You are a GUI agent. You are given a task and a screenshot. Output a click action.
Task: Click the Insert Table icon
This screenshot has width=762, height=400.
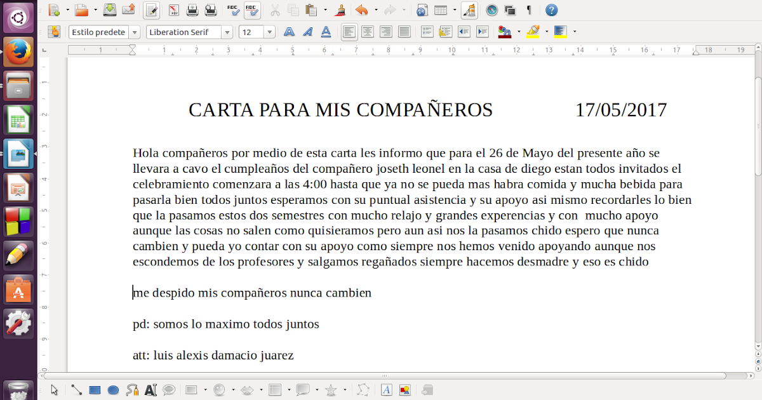point(441,10)
